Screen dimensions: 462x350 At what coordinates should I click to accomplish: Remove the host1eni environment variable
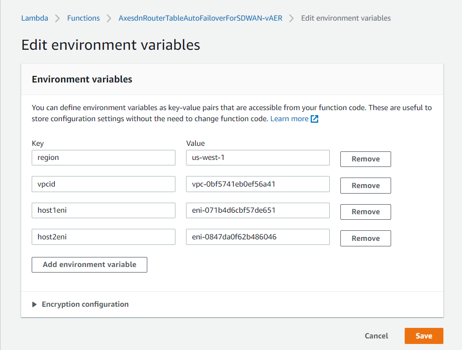click(x=365, y=212)
